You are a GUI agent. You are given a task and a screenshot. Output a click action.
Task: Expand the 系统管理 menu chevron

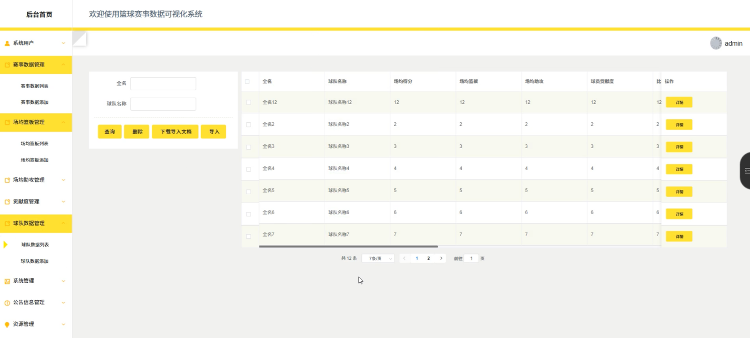[64, 281]
